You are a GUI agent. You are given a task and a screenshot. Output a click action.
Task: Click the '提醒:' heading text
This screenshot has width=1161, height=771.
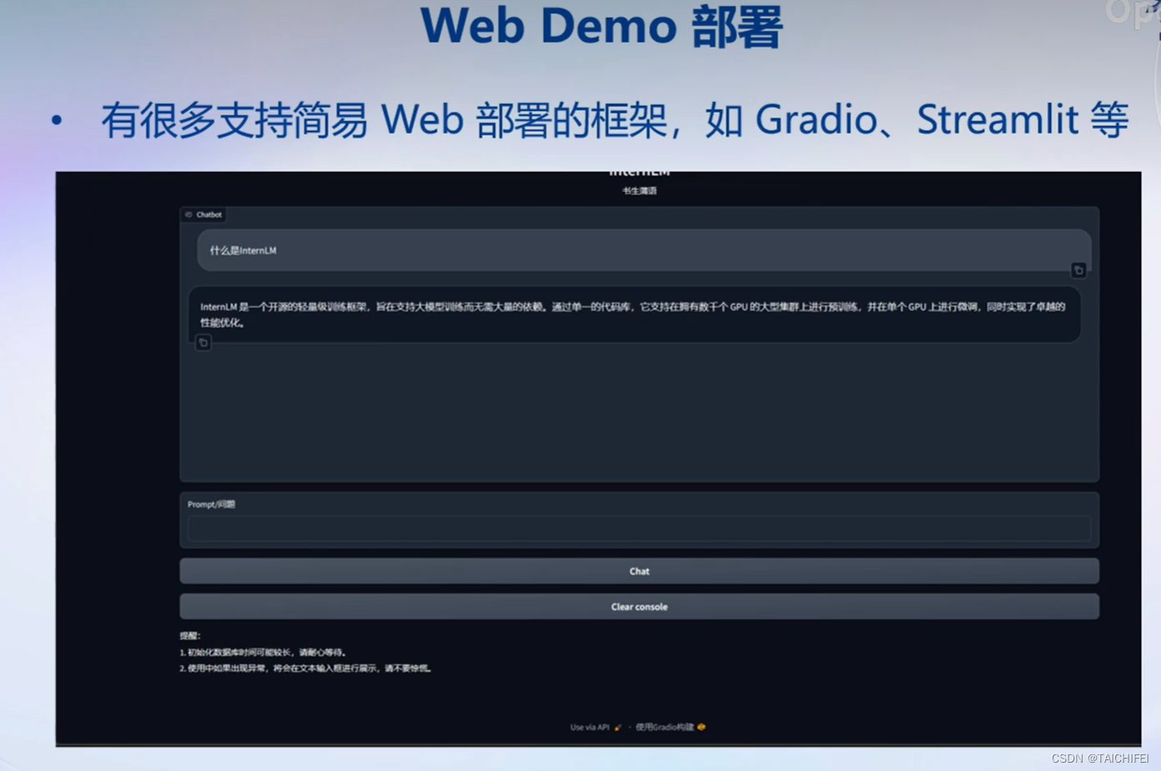click(190, 636)
